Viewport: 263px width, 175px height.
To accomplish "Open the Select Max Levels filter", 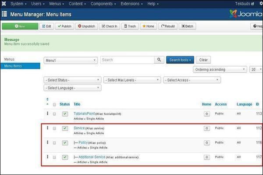I will (x=132, y=80).
